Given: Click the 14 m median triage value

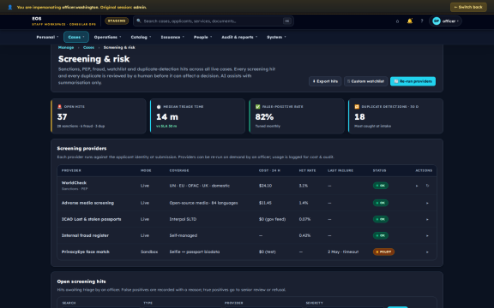Looking at the screenshot, I should coord(167,117).
